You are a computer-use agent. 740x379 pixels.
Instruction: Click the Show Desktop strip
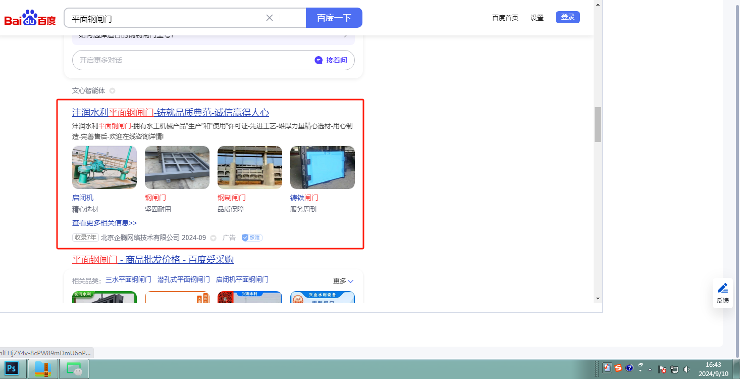pyautogui.click(x=736, y=369)
